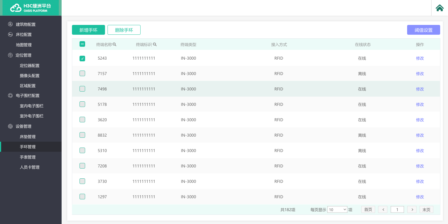Screen dimensions: 448x224
Task: Check the checkbox for row 1297
Action: tap(82, 197)
